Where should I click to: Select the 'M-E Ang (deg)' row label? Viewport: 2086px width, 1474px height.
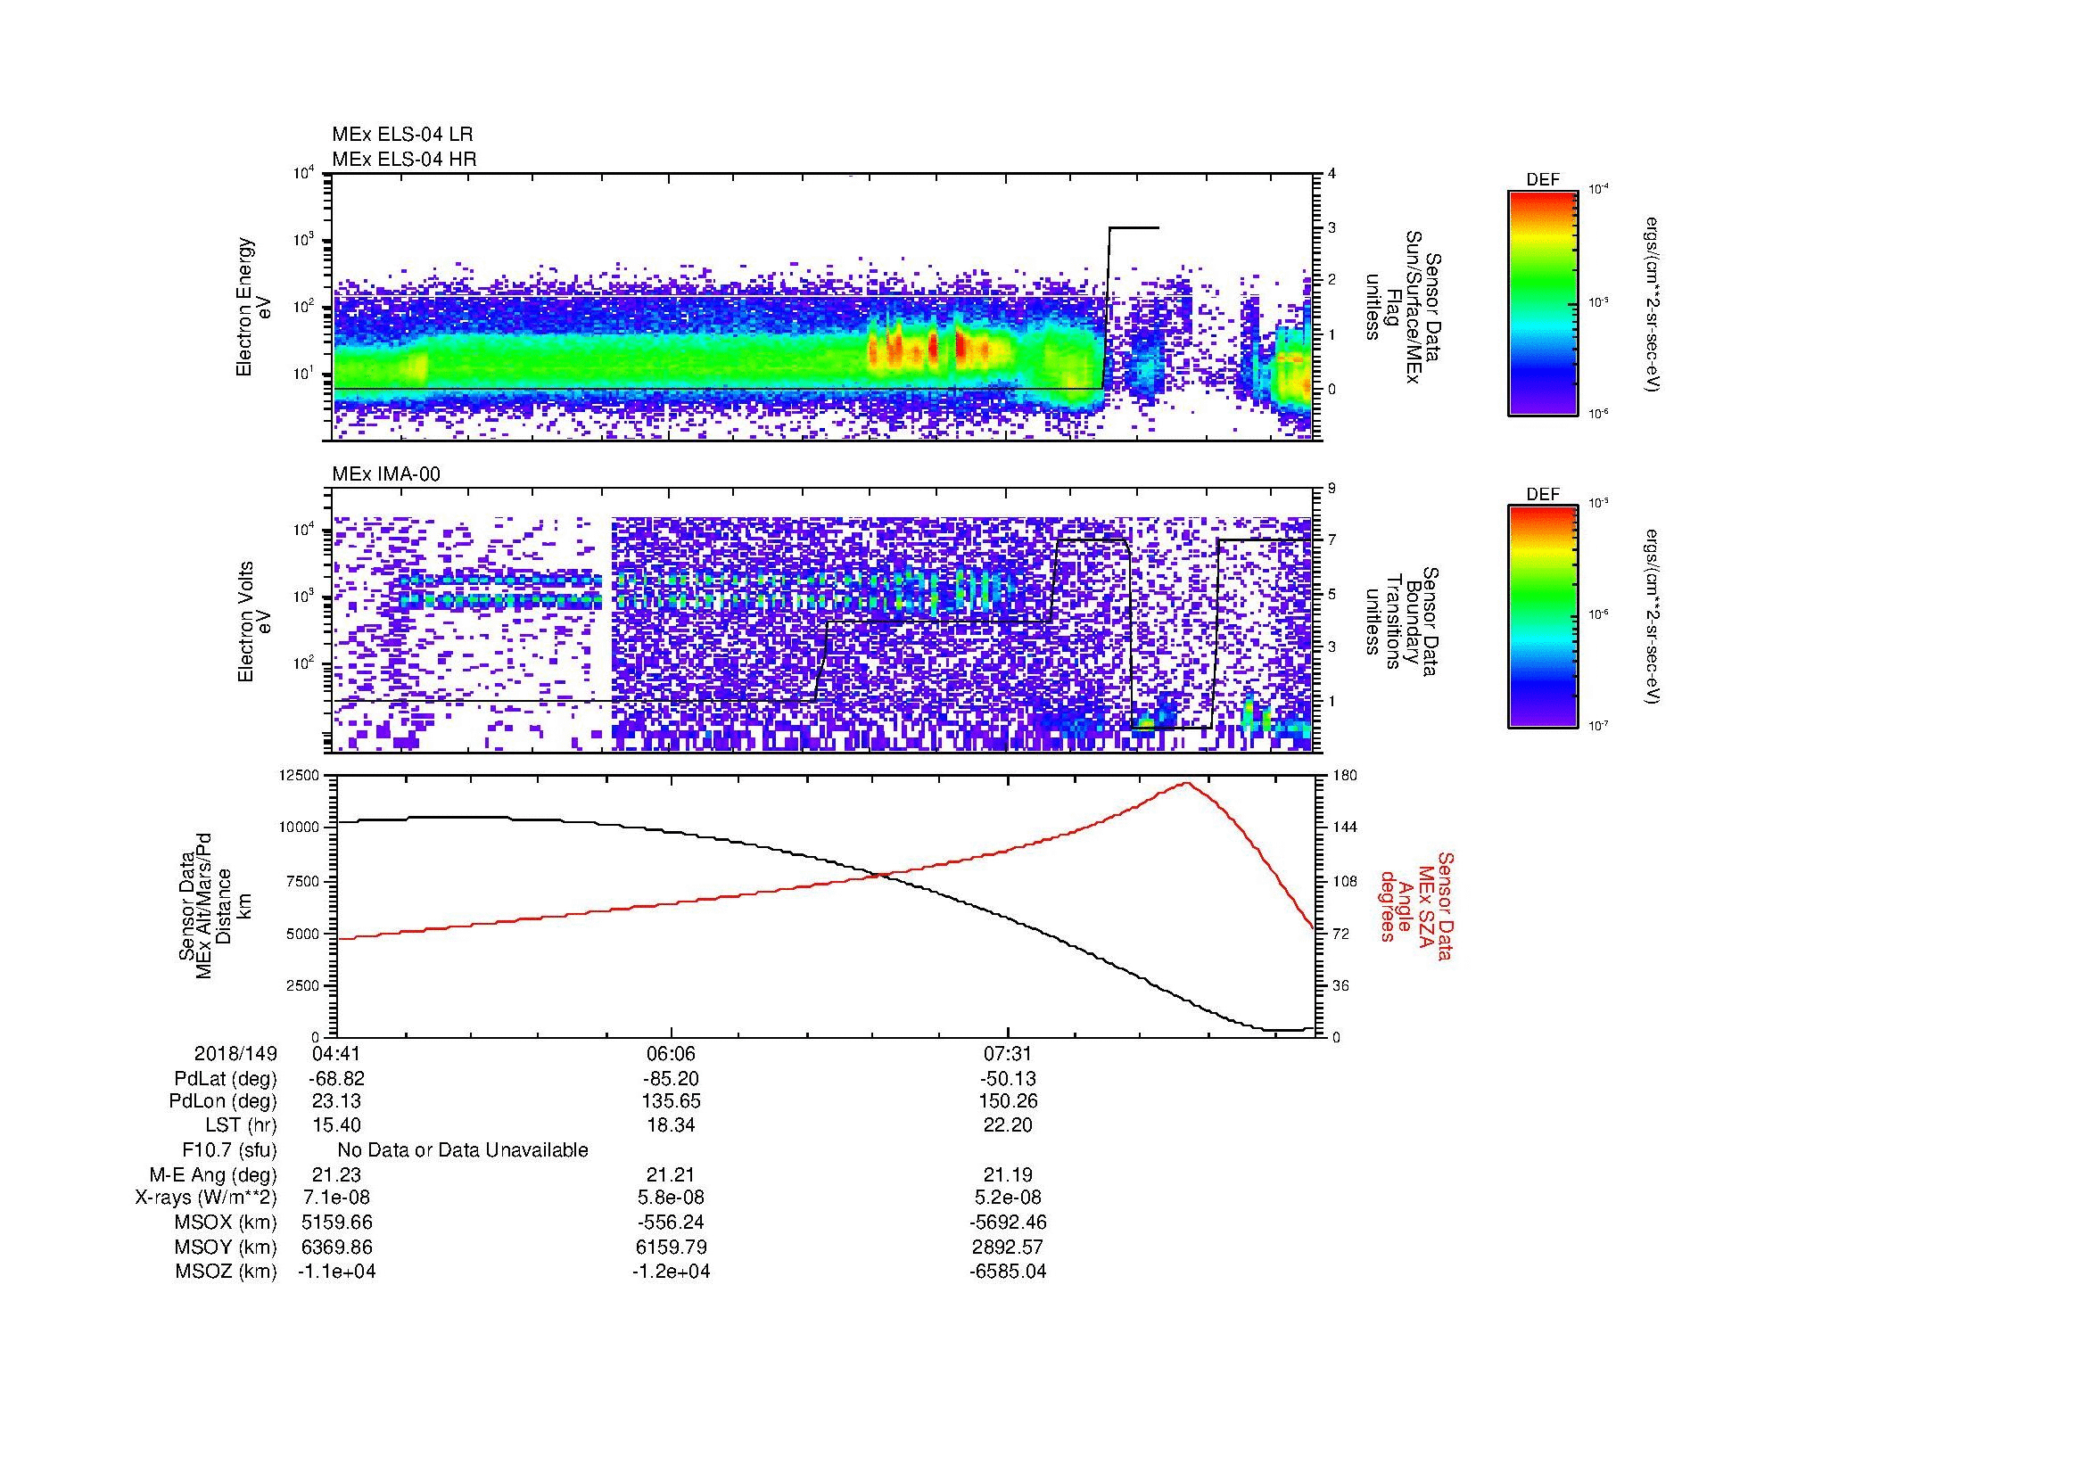tap(213, 1174)
